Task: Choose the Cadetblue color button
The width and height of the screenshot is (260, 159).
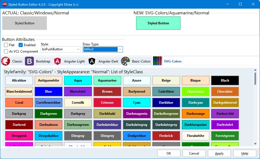Action: click(x=166, y=92)
